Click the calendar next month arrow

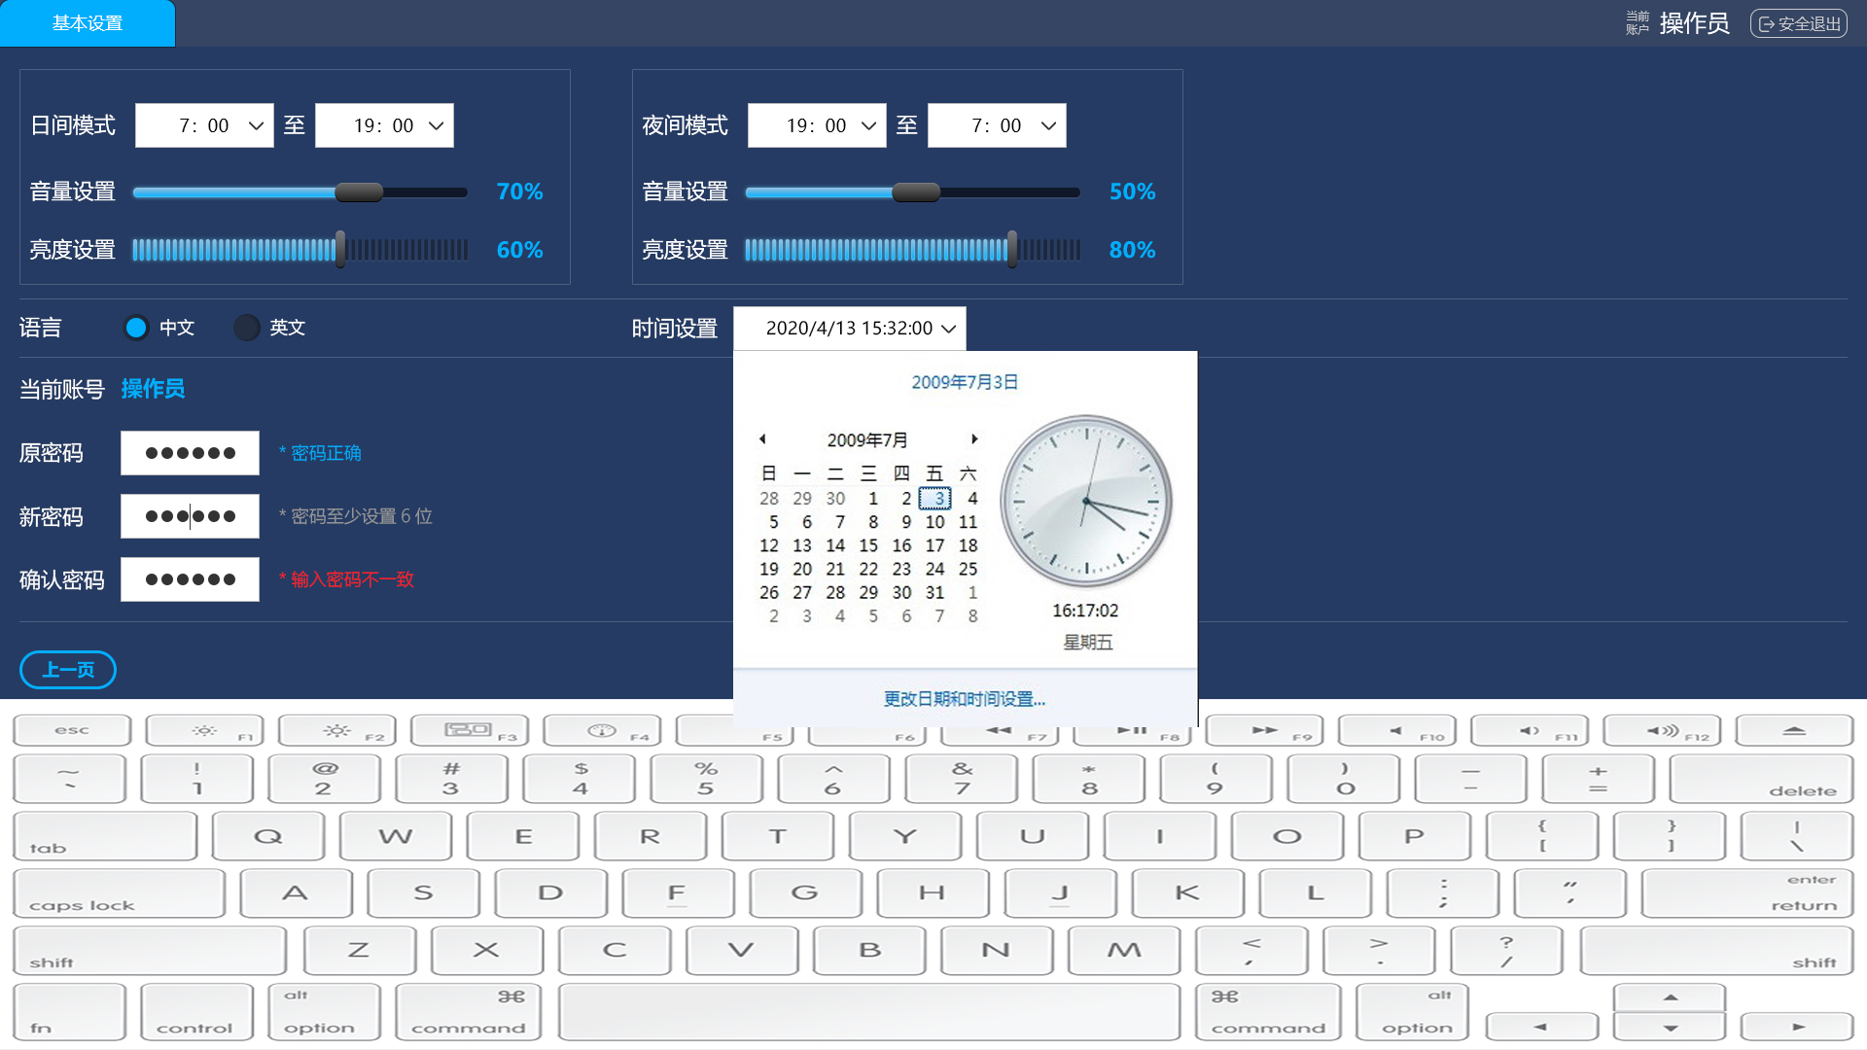[973, 439]
